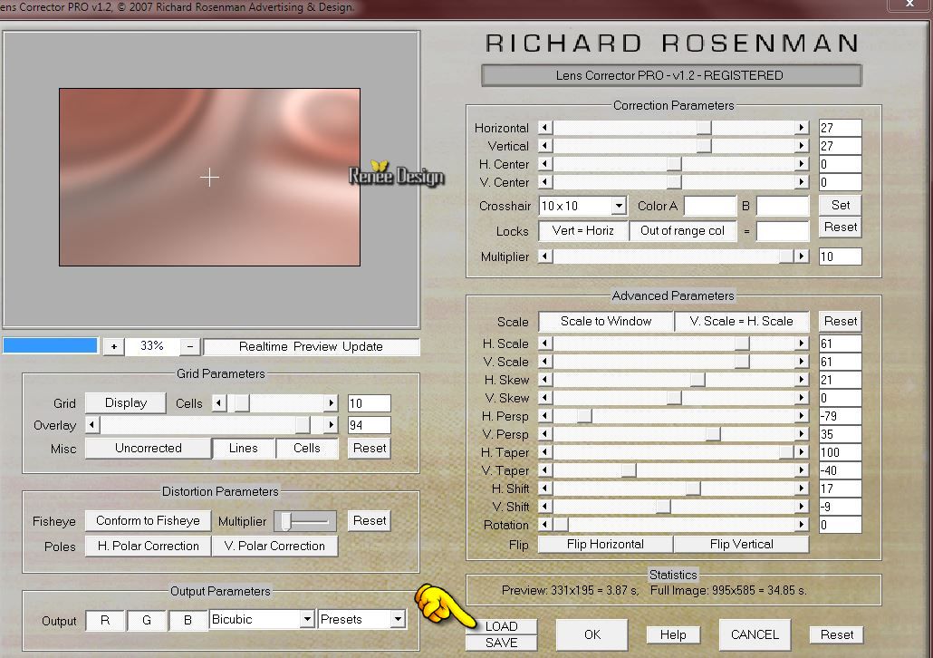Toggle the Vert = Horiz lock
Viewport: 933px width, 658px height.
pos(583,230)
